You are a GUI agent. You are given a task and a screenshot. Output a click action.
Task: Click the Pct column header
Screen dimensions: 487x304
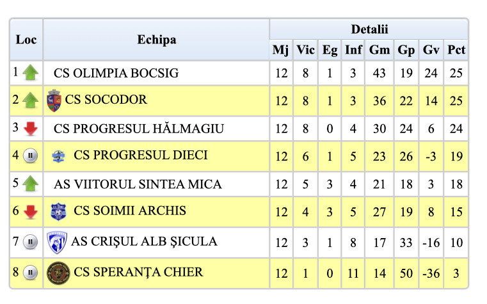[x=456, y=50]
